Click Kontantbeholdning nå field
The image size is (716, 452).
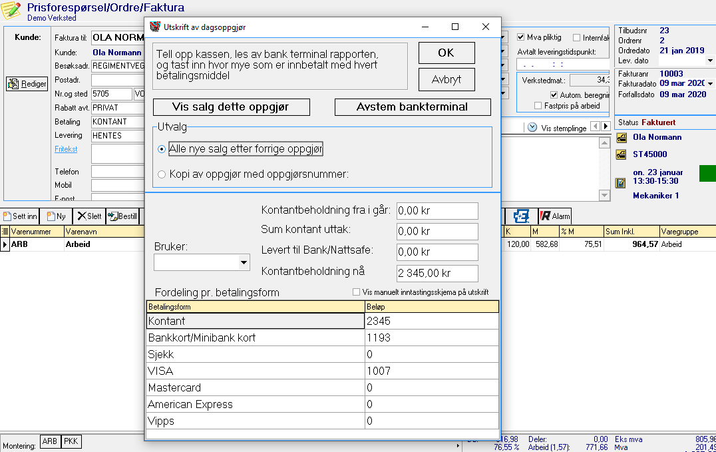[x=437, y=274]
